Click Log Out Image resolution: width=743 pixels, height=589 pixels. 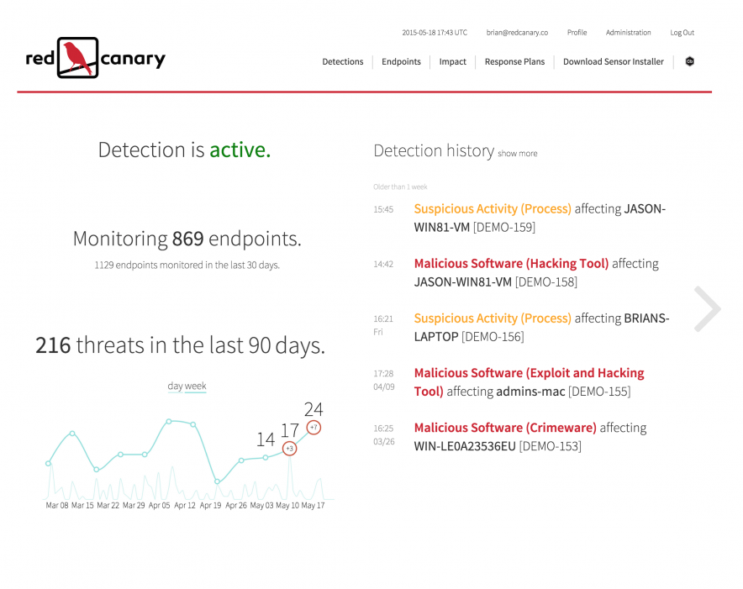click(x=682, y=33)
